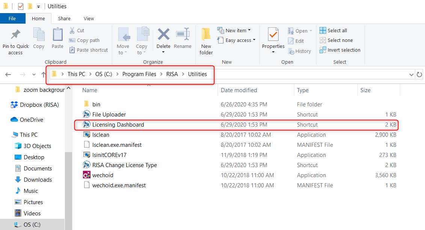The image size is (425, 230).
Task: Open Properties using the checkmark icon
Action: click(273, 35)
